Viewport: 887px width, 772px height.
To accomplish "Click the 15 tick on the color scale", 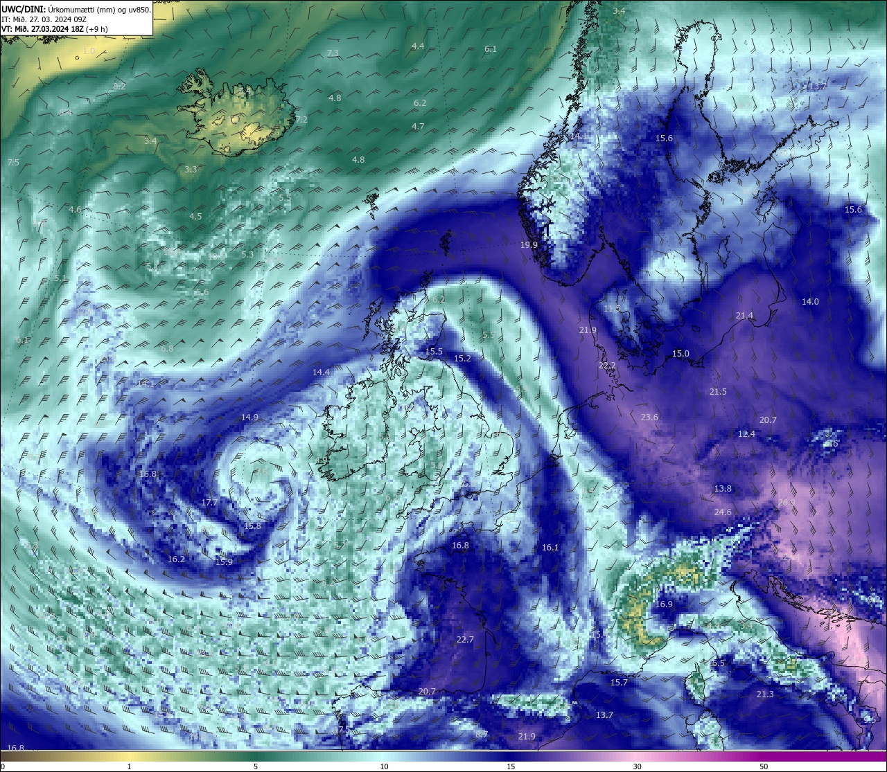I will [511, 766].
